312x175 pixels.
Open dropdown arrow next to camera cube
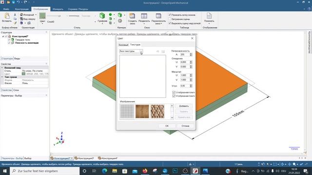point(125,15)
